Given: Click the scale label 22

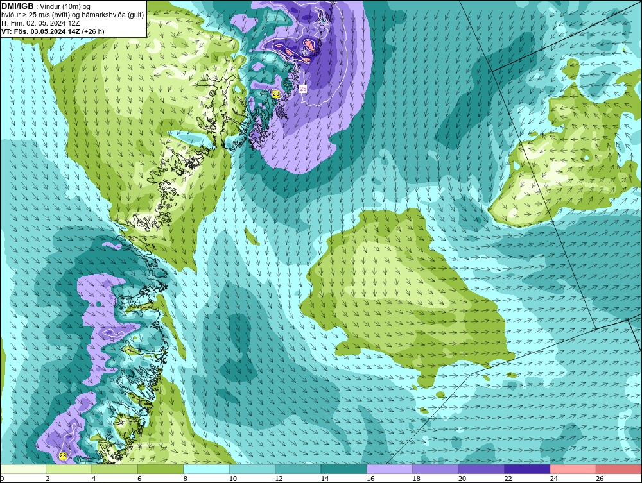Looking at the screenshot, I should (x=508, y=479).
